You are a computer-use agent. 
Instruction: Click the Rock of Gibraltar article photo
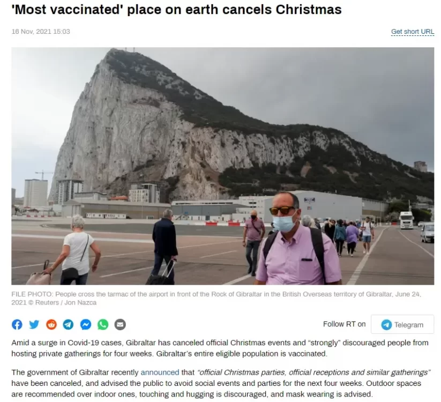222,166
